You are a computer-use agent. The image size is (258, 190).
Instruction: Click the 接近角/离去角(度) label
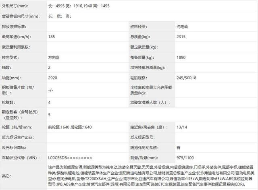click(149, 127)
